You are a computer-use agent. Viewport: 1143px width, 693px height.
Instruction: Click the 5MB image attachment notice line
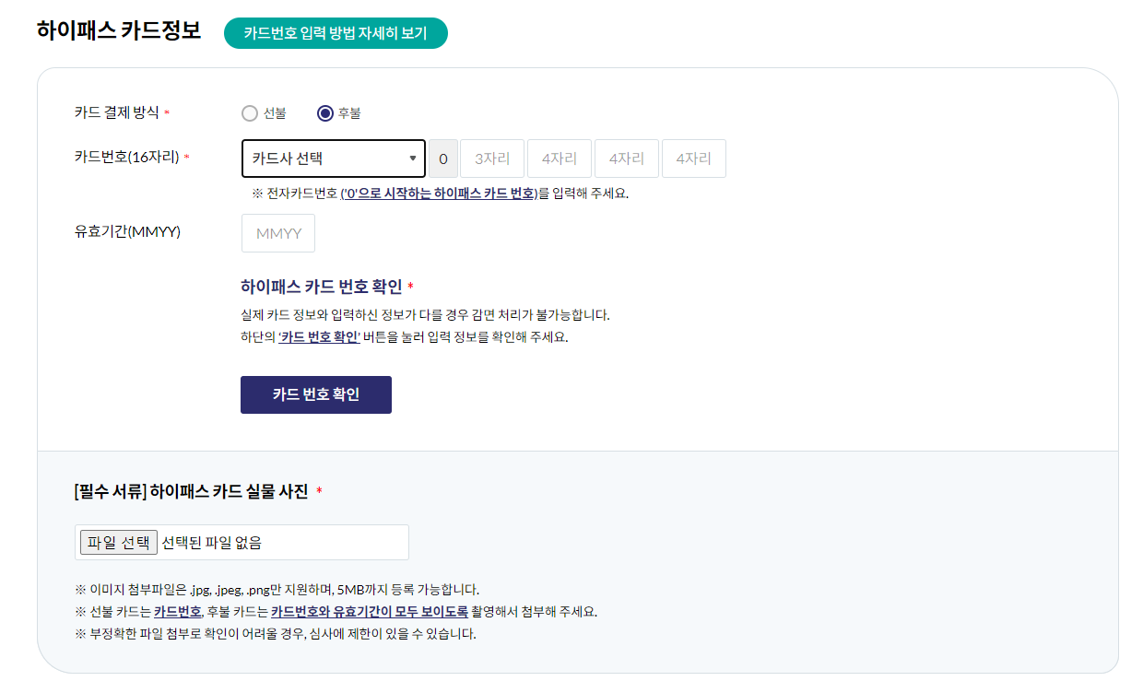pos(277,590)
